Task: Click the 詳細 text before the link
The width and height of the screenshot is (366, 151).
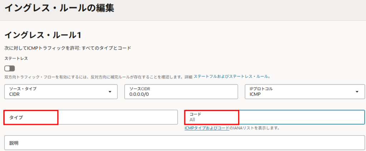Action: (x=188, y=77)
